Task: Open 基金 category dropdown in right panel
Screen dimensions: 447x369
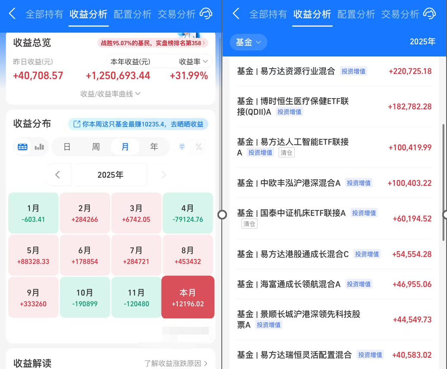Action: (248, 42)
